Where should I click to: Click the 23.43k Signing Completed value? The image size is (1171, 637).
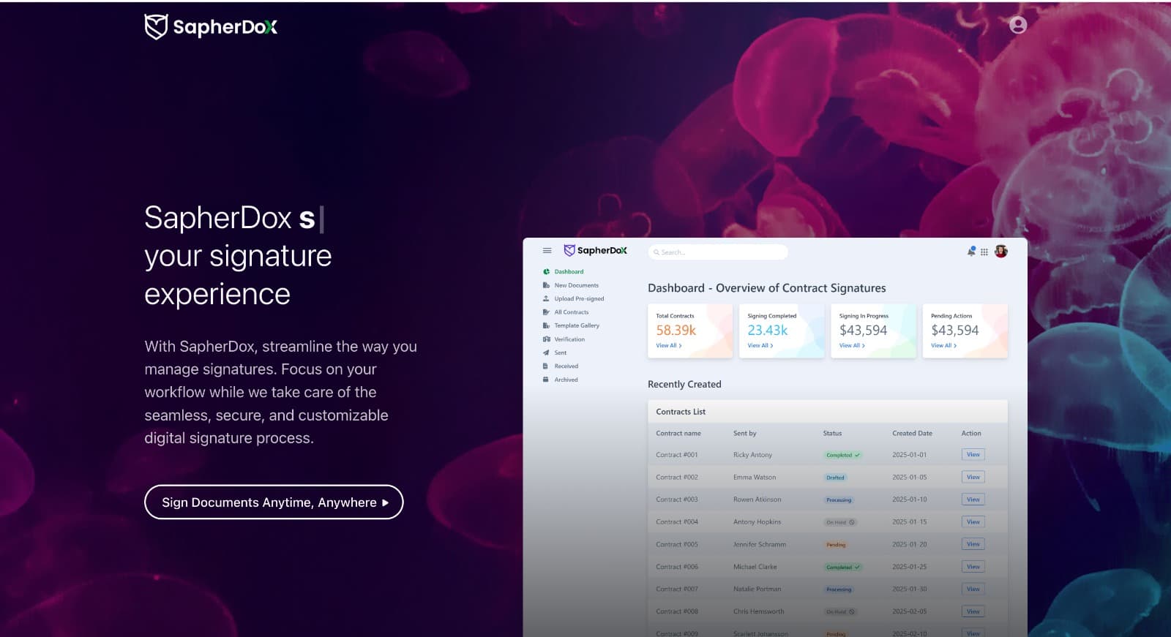768,331
